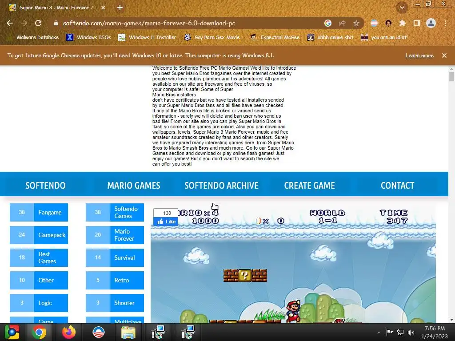455x341 pixels.
Task: Open CREATE GAME nav item
Action: point(309,186)
